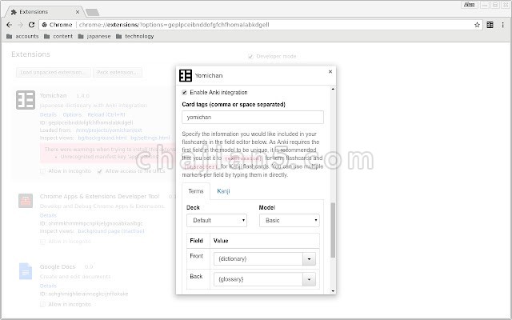The image size is (512, 320).
Task: Select the Terms tab
Action: [196, 191]
